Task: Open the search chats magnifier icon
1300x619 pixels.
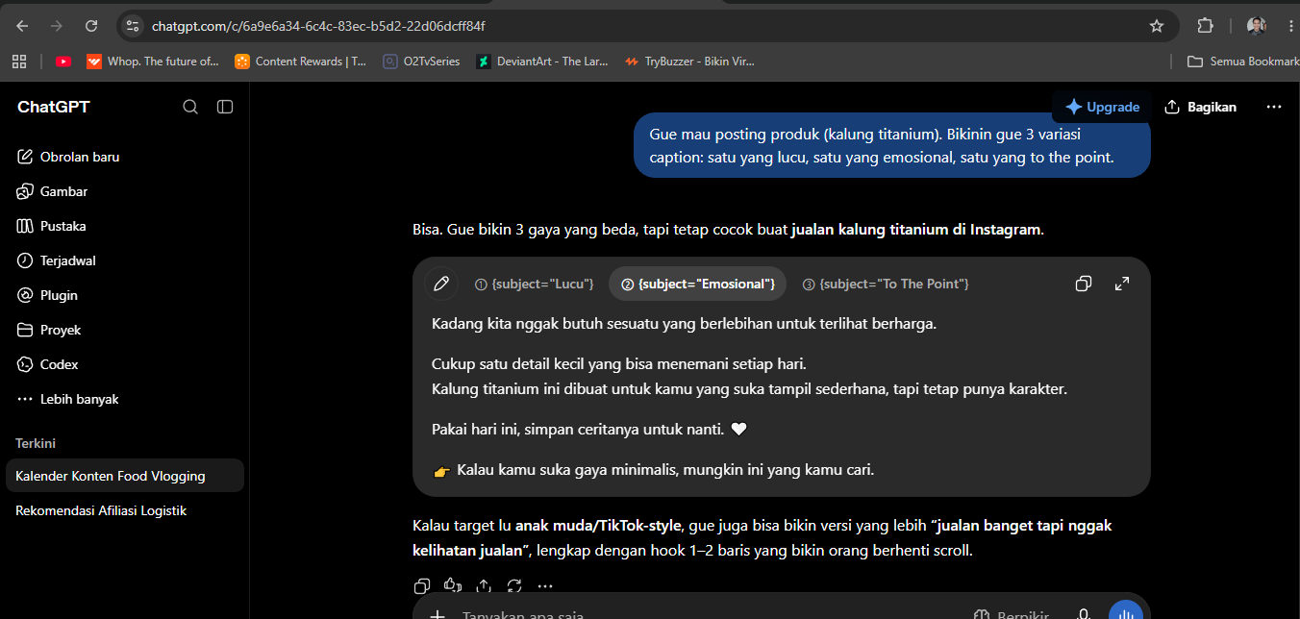Action: point(190,107)
